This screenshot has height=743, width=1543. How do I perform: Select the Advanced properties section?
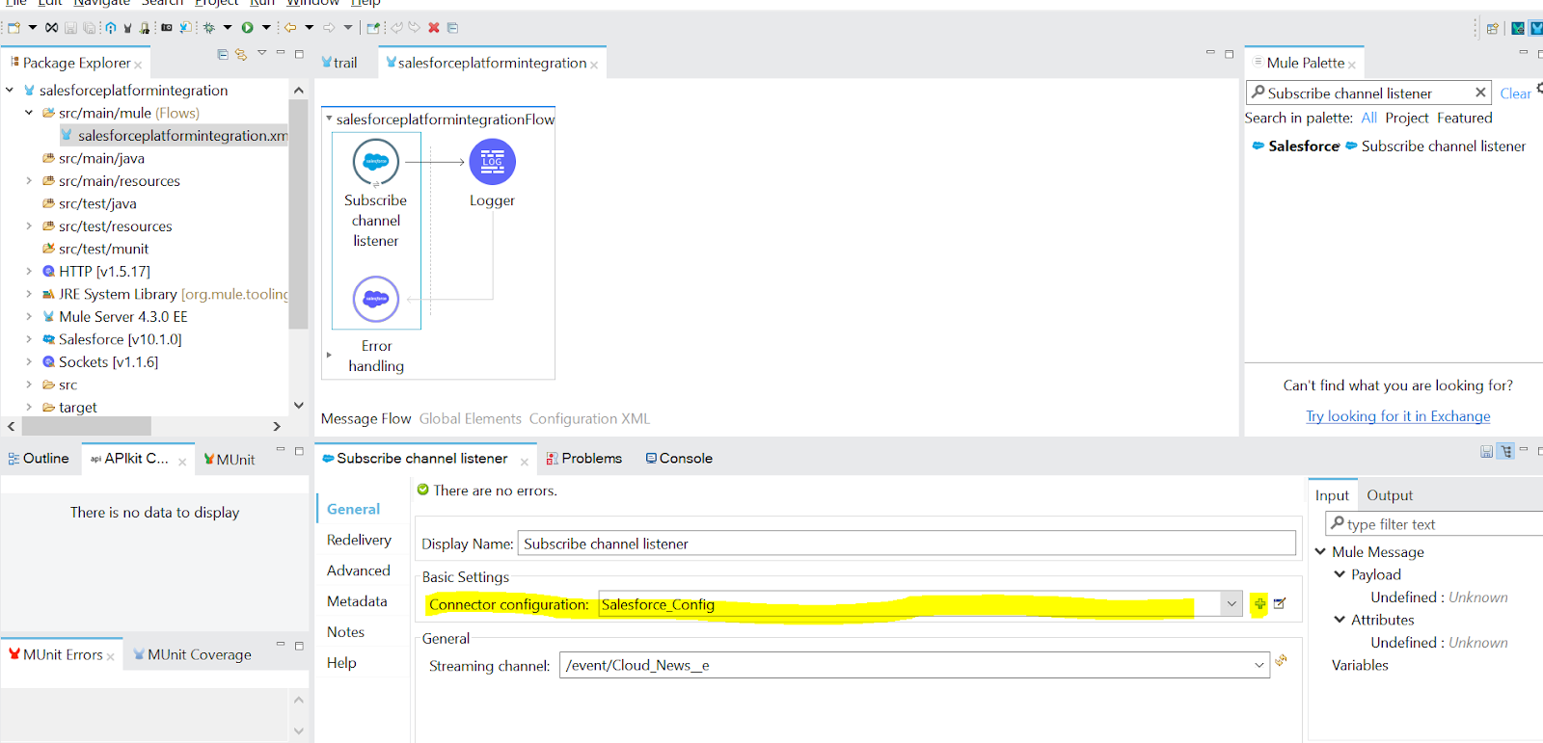[x=358, y=571]
